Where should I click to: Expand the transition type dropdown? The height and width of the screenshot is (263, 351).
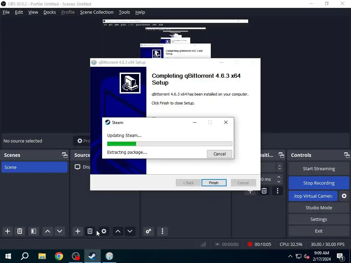tap(279, 167)
